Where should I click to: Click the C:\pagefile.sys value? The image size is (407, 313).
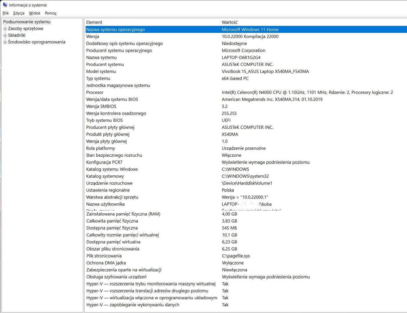236,256
